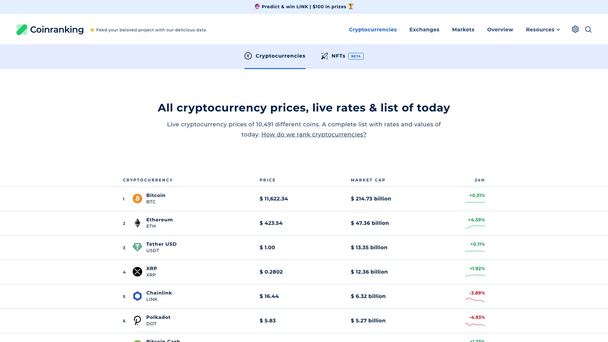Screen dimensions: 608x342
Task: Open the Overview navigation item
Action: [500, 29]
